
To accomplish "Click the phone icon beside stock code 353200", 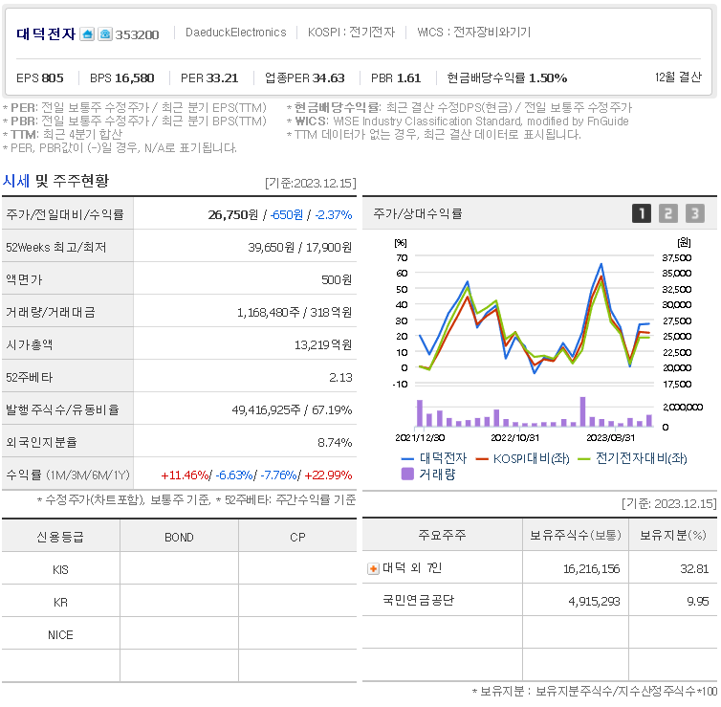I will pyautogui.click(x=105, y=34).
